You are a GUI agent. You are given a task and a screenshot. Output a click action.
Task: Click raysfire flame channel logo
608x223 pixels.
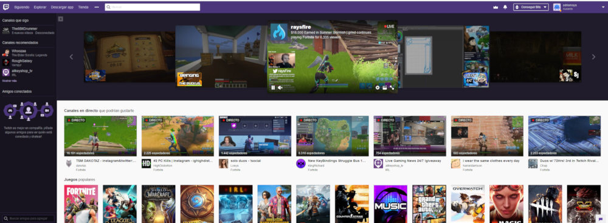click(x=279, y=32)
